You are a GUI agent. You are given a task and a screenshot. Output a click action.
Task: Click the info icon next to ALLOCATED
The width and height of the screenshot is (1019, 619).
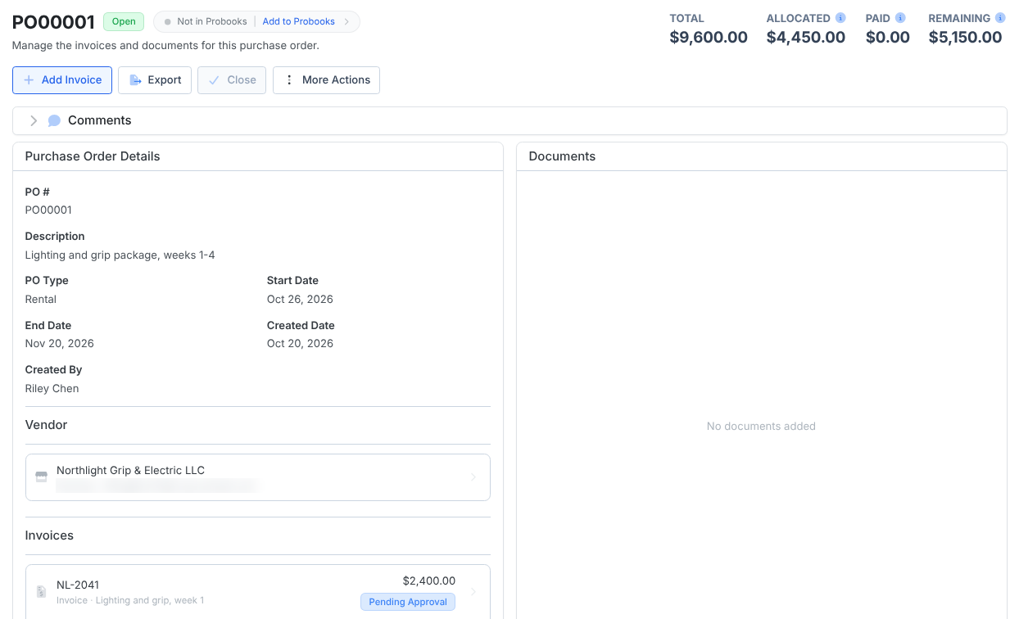[x=840, y=18]
